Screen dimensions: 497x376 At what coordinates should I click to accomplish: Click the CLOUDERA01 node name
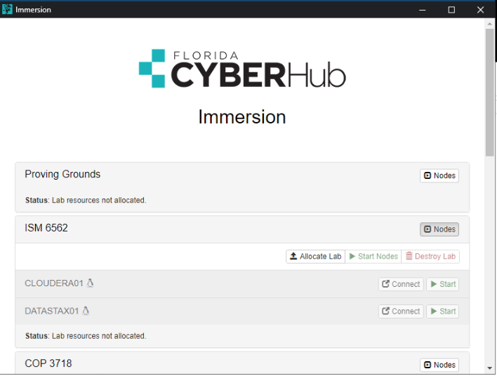coord(54,283)
